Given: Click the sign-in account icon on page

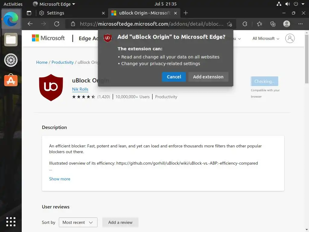Looking at the screenshot, I should (290, 38).
